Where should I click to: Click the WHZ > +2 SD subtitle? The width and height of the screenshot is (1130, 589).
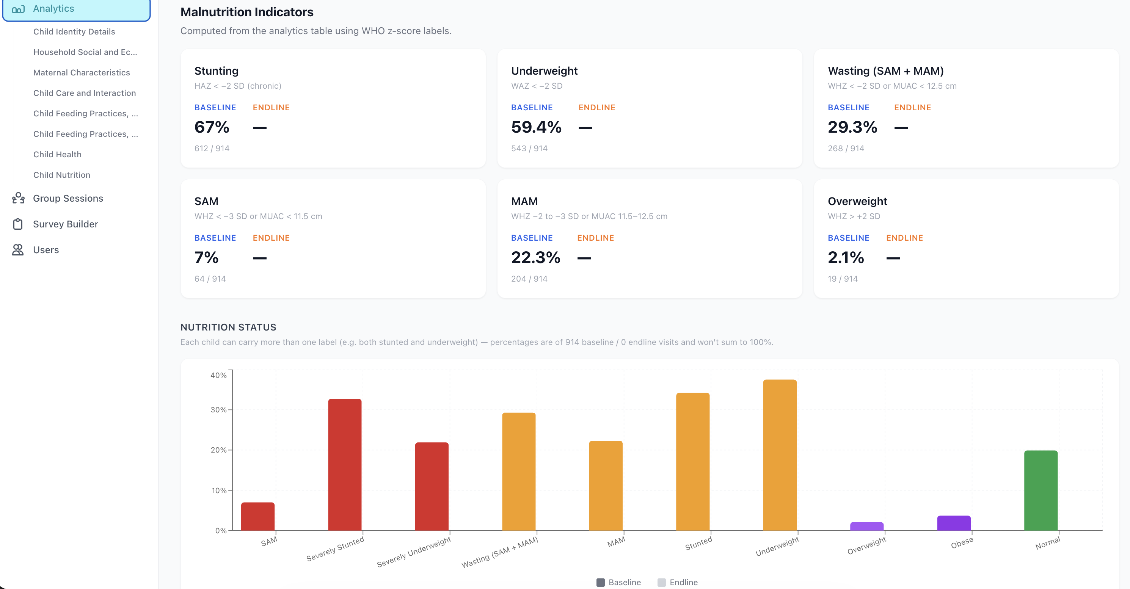854,216
